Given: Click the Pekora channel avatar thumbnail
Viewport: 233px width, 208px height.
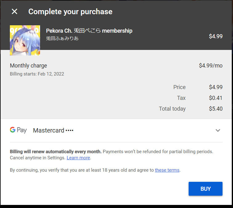Looking at the screenshot, I should (25, 40).
